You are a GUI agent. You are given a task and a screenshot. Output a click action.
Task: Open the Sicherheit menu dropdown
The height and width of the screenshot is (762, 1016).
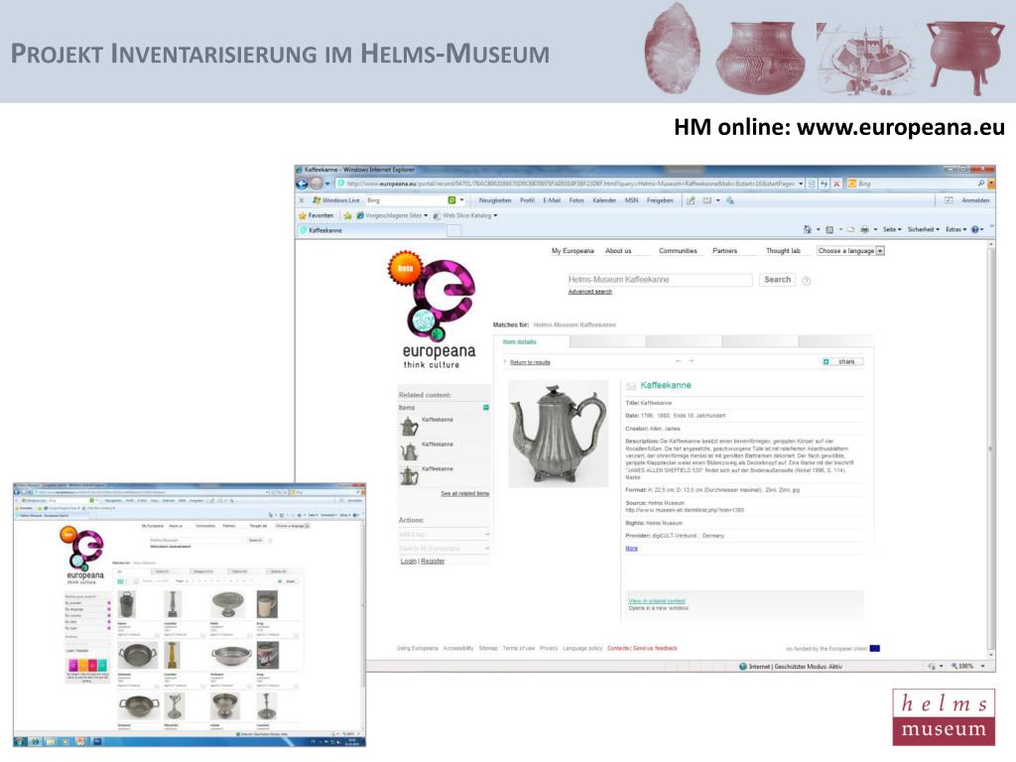924,229
